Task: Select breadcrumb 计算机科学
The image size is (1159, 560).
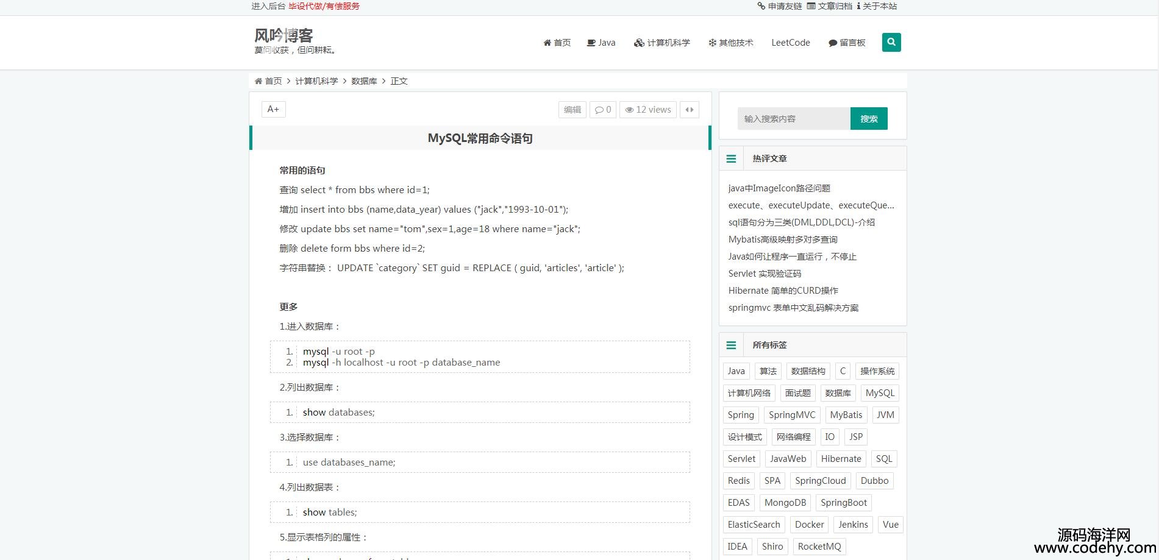Action: 316,81
